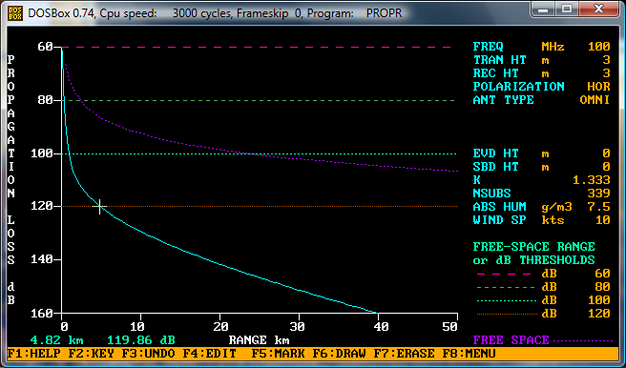
Task: Click the FREQ MHz value 100
Action: 599,47
